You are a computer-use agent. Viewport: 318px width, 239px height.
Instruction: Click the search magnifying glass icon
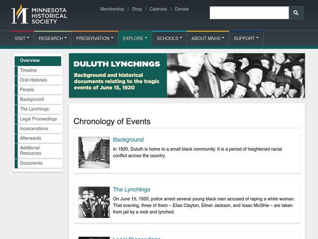(x=296, y=12)
